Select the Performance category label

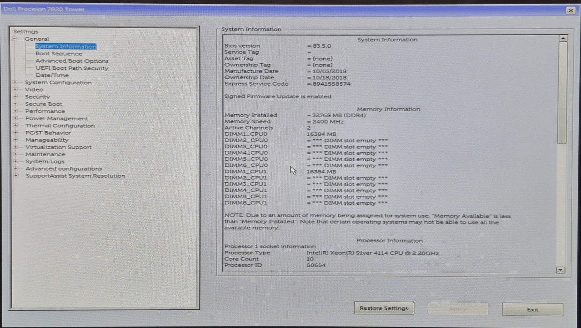[x=45, y=111]
